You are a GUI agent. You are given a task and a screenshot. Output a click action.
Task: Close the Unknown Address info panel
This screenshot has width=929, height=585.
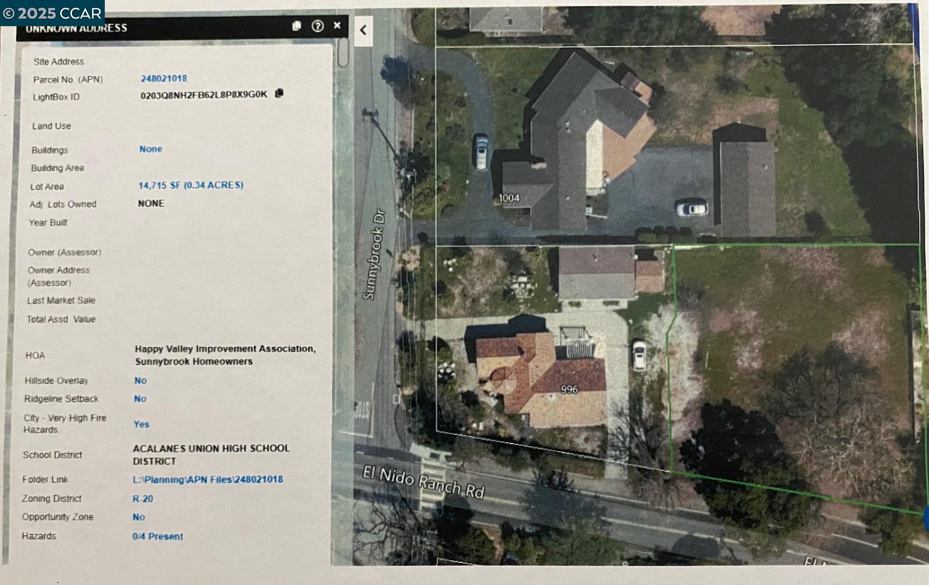click(x=337, y=25)
